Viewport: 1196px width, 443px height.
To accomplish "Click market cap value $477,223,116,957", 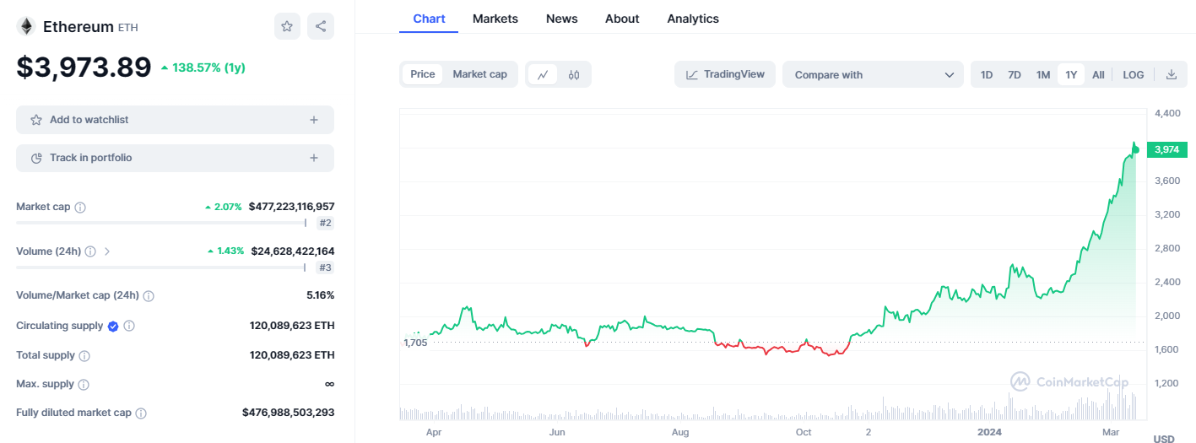I will pyautogui.click(x=291, y=207).
